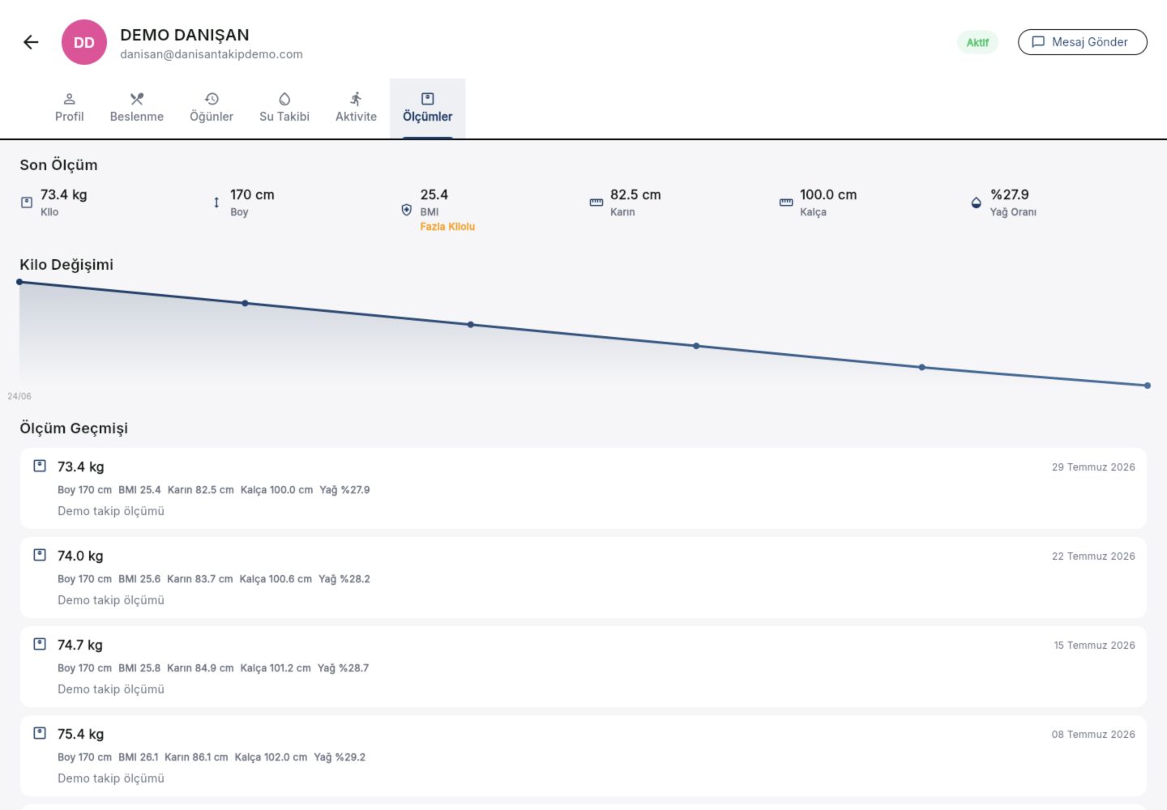Click the Aktif status badge
Screen dimensions: 1167x810
(977, 42)
